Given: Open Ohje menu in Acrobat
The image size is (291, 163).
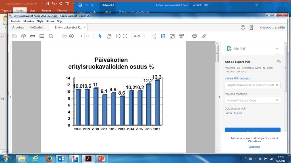Looking at the screenshot, I should click(x=60, y=21).
